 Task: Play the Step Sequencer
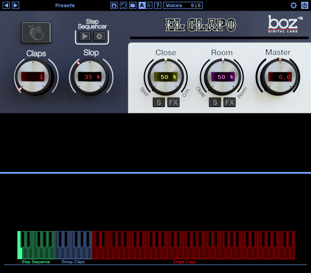tap(84, 37)
